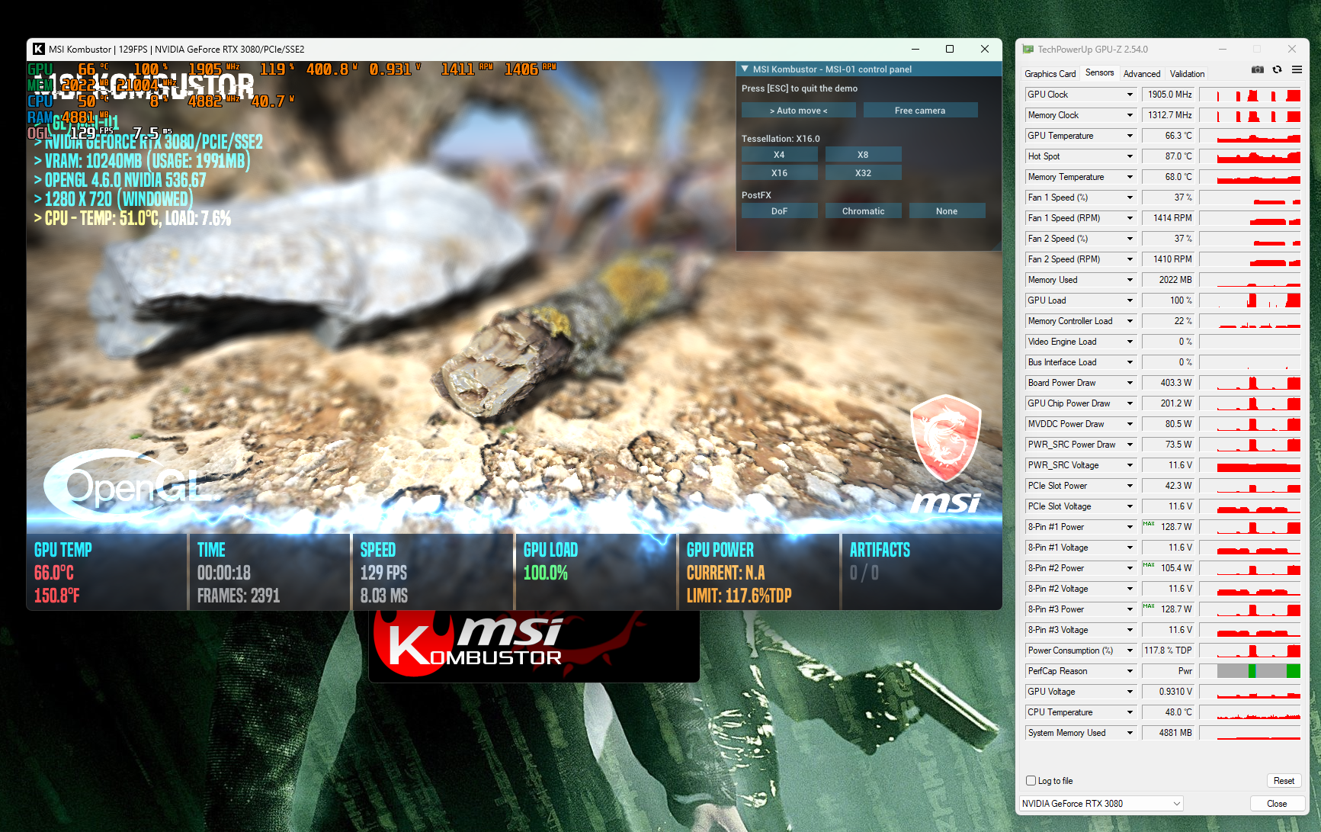Switch to the Advanced tab
The height and width of the screenshot is (832, 1321).
[1142, 74]
